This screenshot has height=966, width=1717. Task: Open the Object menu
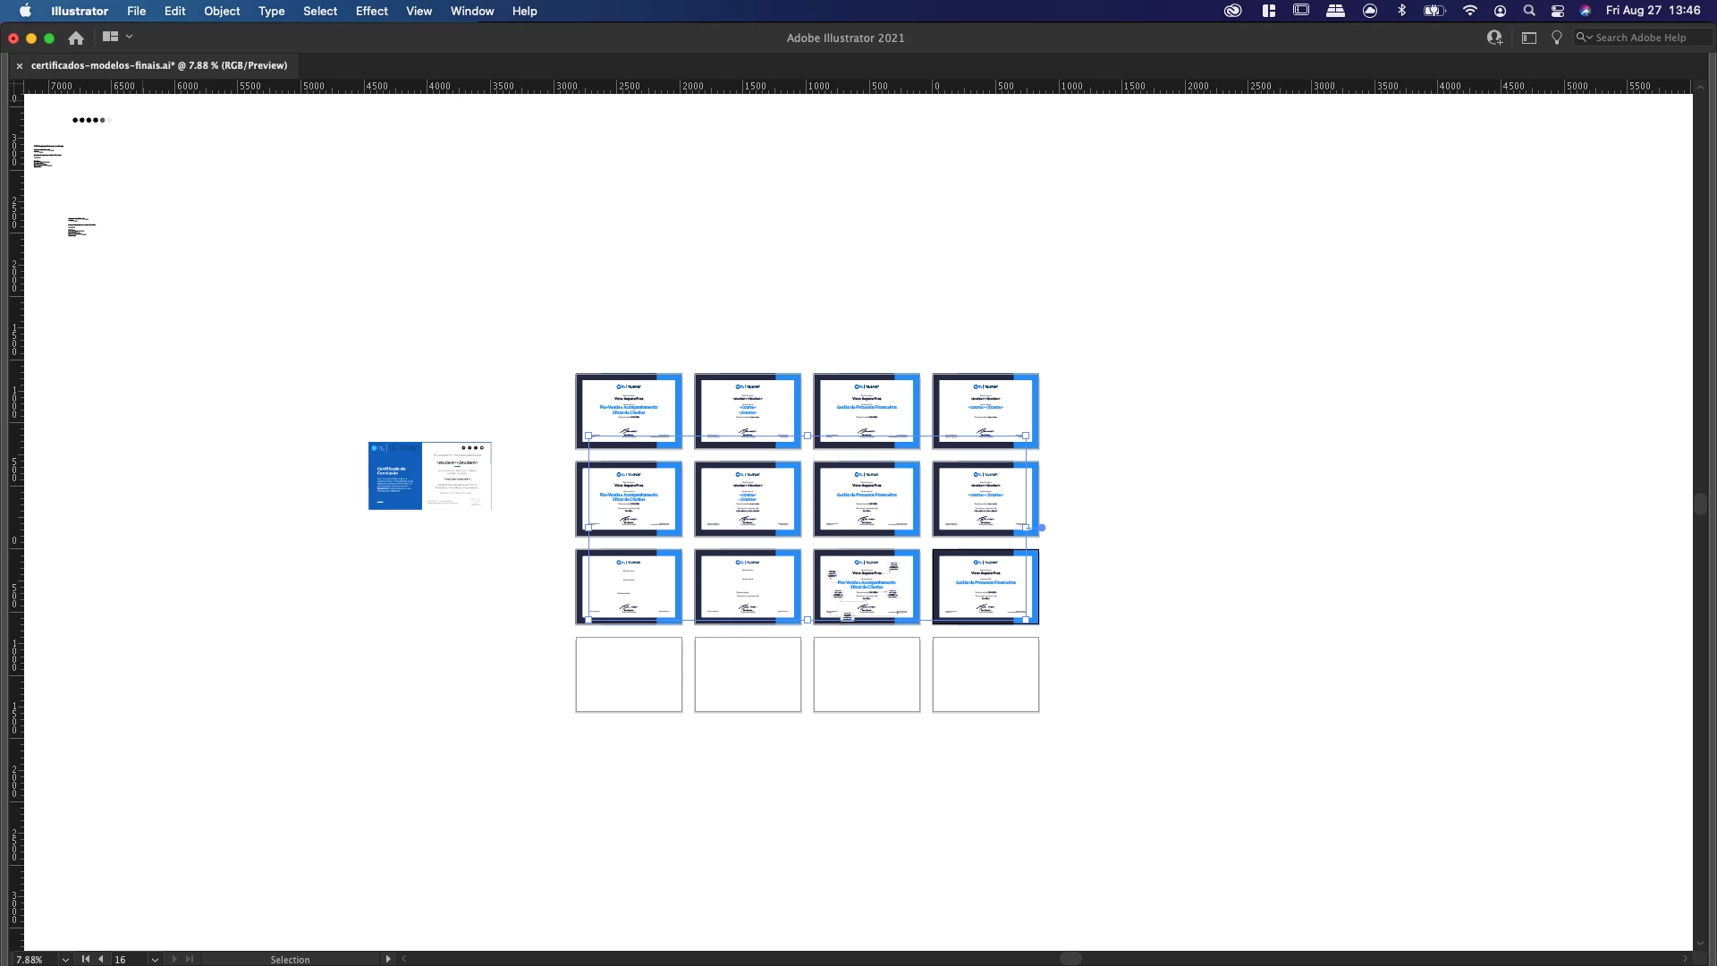tap(222, 11)
